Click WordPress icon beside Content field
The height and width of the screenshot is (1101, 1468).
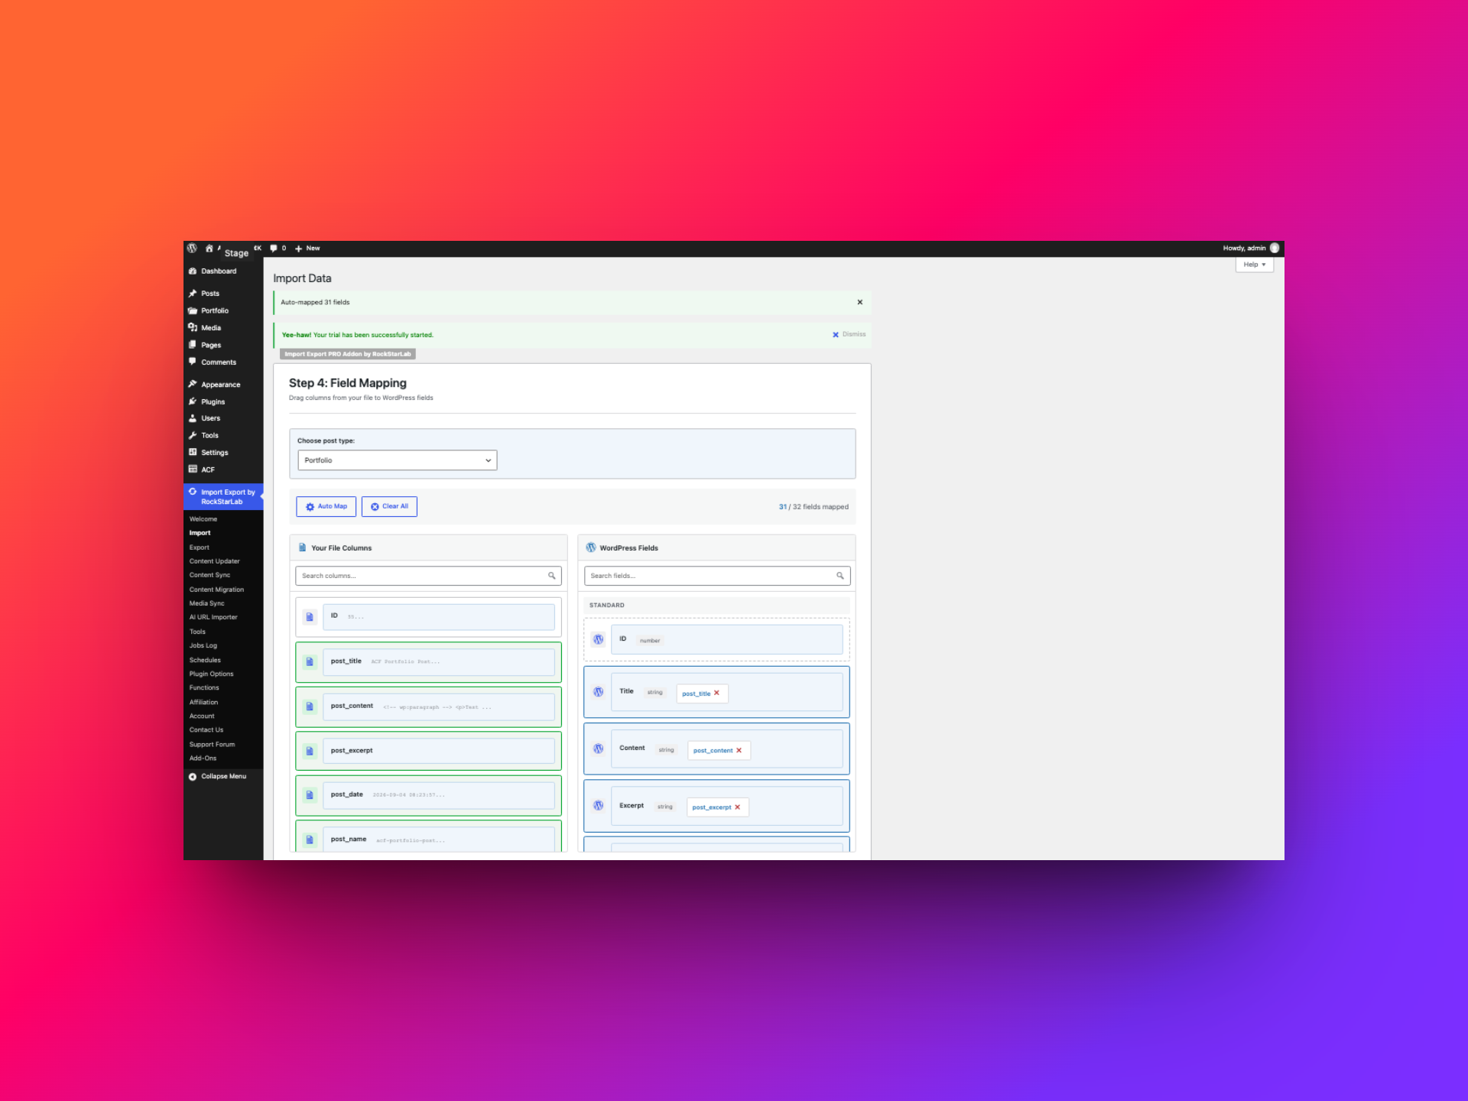click(x=599, y=749)
